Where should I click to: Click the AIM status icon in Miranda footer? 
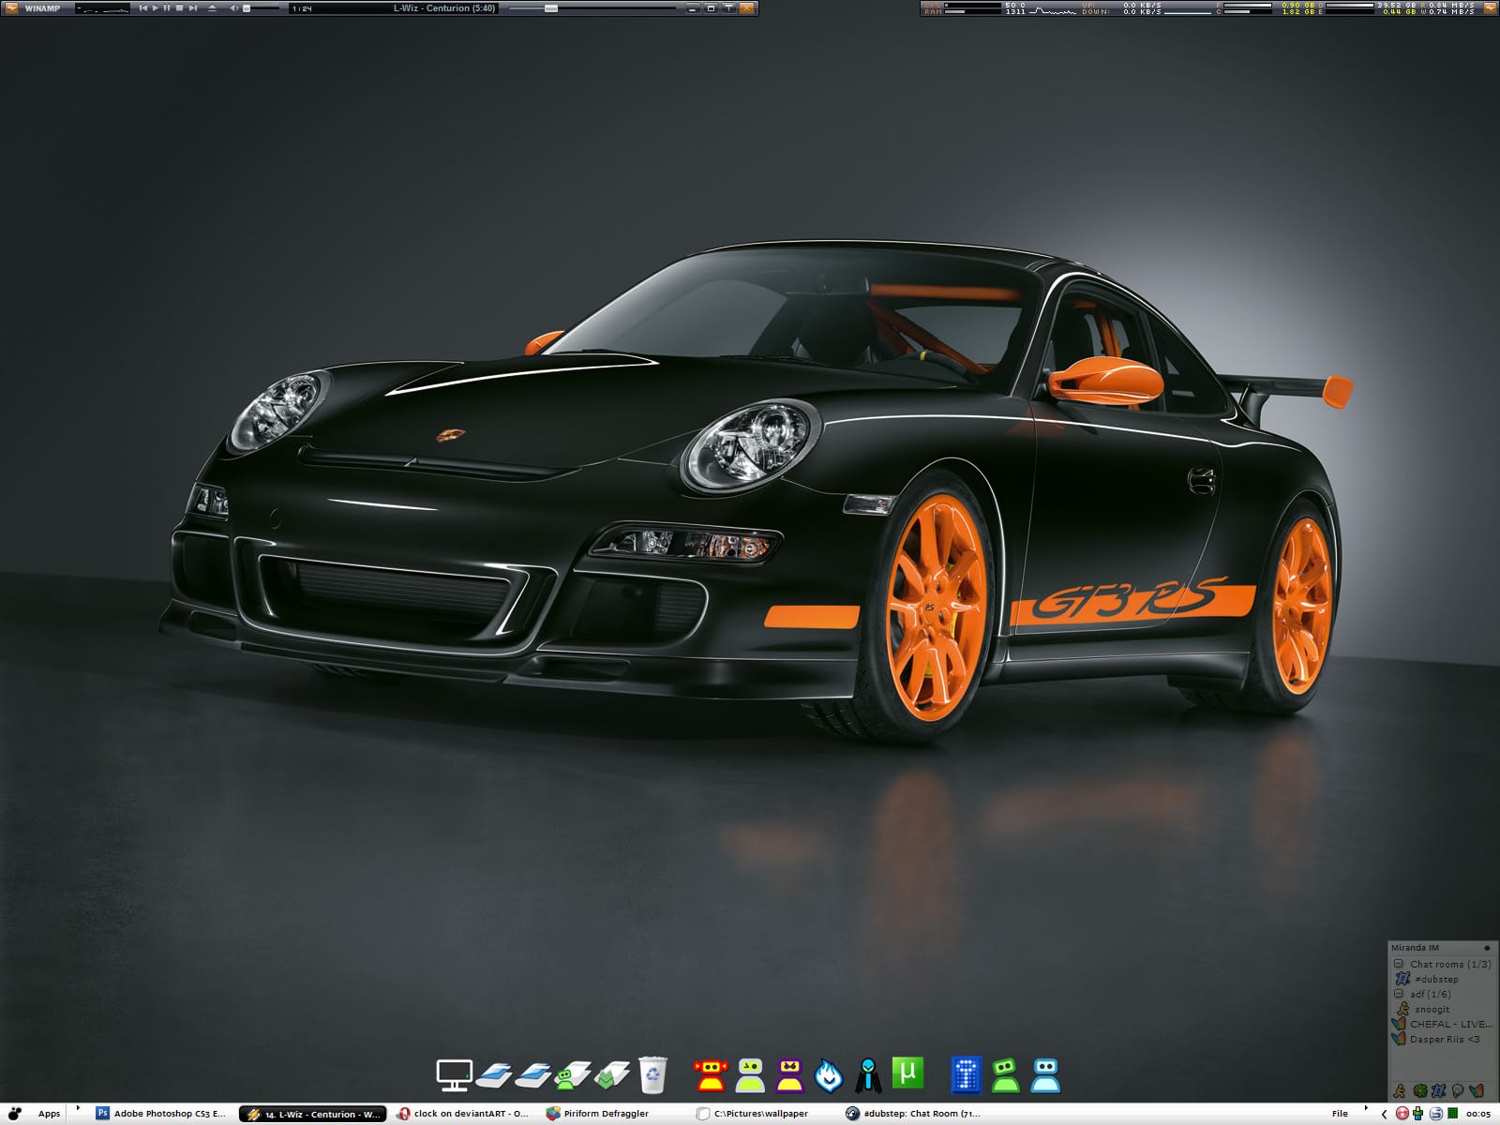[x=1400, y=1091]
